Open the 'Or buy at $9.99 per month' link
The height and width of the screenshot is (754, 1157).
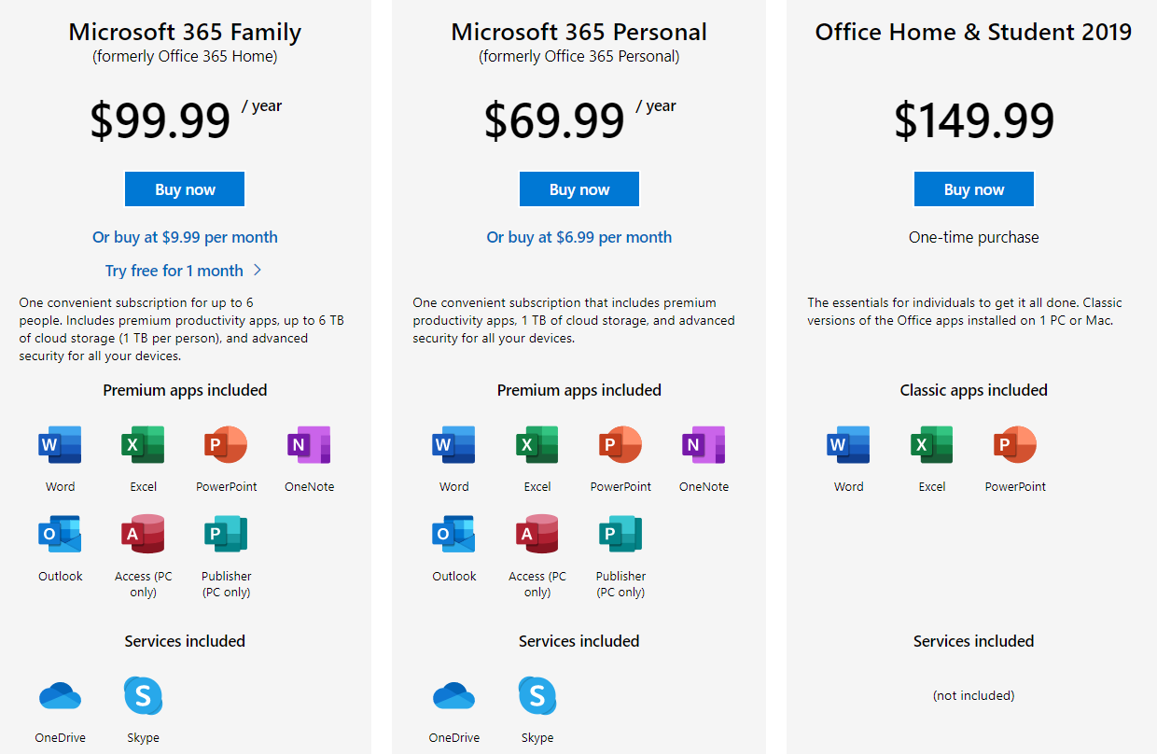click(185, 237)
